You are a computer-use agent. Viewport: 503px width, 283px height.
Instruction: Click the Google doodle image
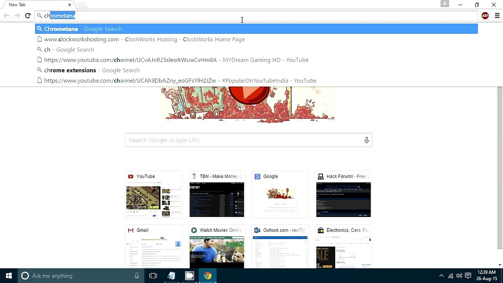248,104
